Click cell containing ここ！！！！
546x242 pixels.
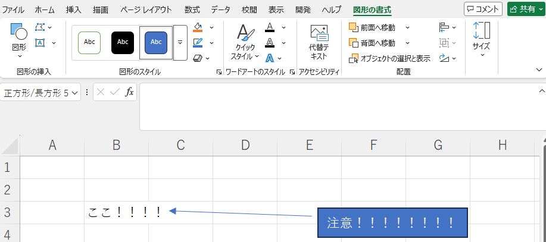pyautogui.click(x=116, y=212)
